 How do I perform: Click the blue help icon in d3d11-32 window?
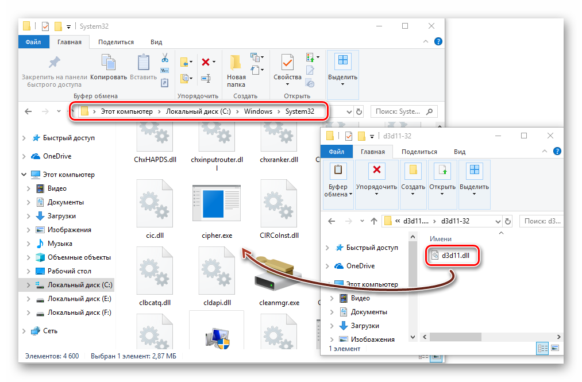tap(556, 151)
